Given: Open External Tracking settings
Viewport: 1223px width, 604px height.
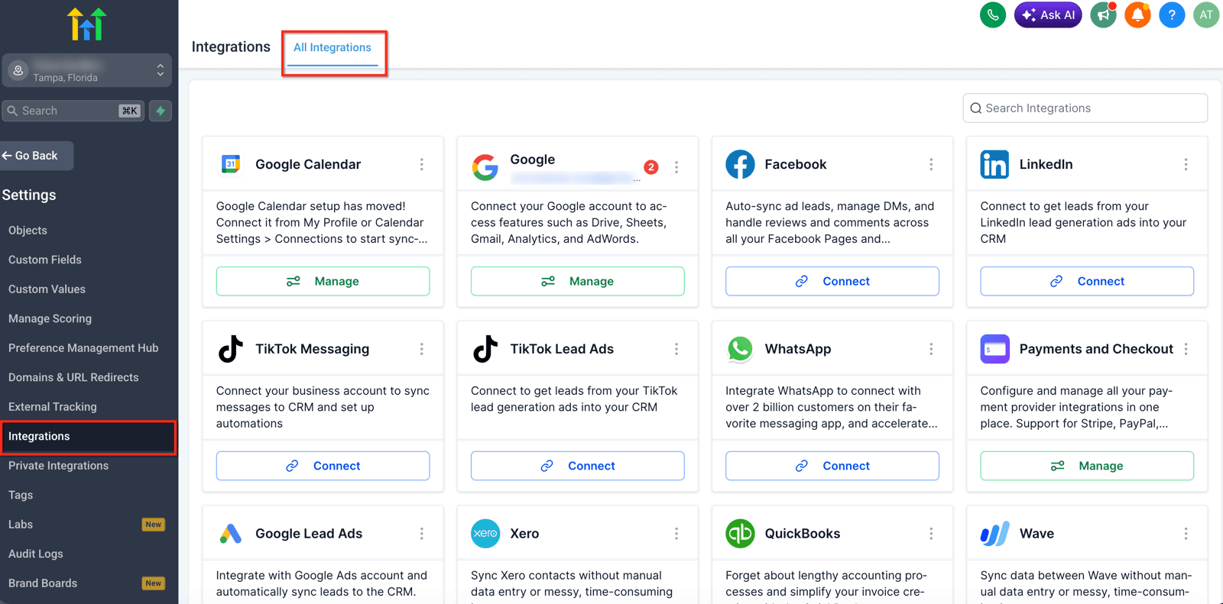Looking at the screenshot, I should coord(53,407).
